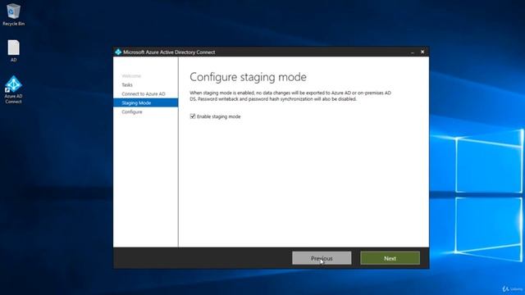525x295 pixels.
Task: Click the staging mode description paragraph
Action: [290, 96]
